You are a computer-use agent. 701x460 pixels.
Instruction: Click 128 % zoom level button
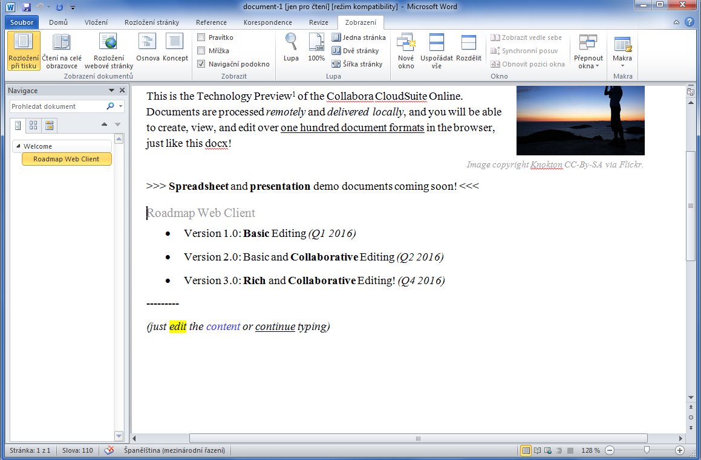pyautogui.click(x=590, y=450)
